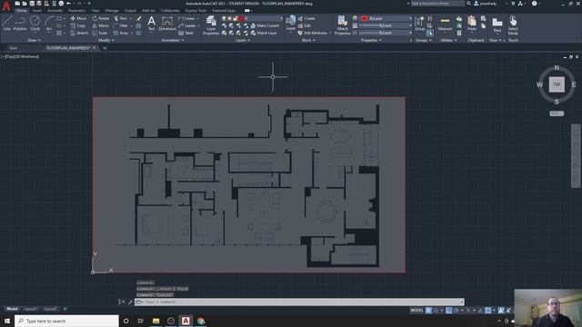Switch to the Parametric ribbon tab

tap(76, 11)
